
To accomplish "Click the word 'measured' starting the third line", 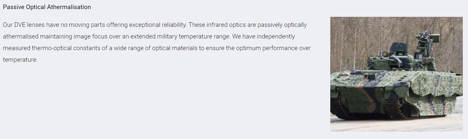I will coord(17,48).
